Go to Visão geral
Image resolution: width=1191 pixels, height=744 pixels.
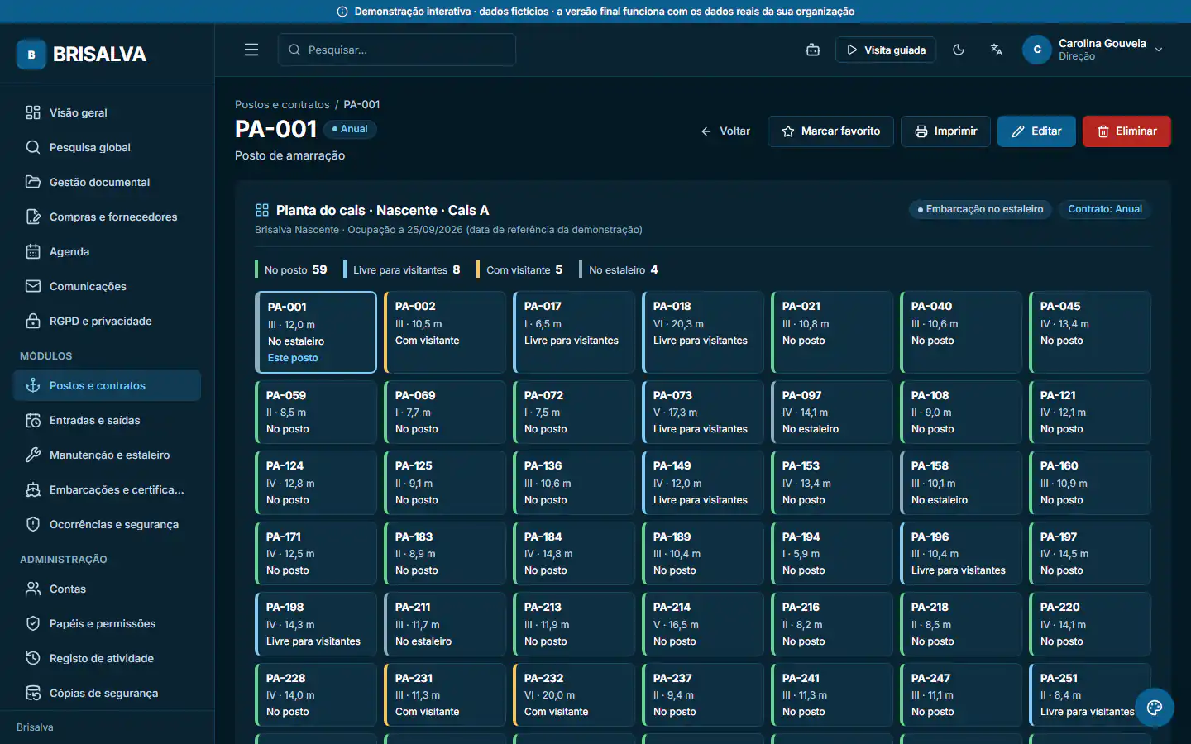coord(107,112)
